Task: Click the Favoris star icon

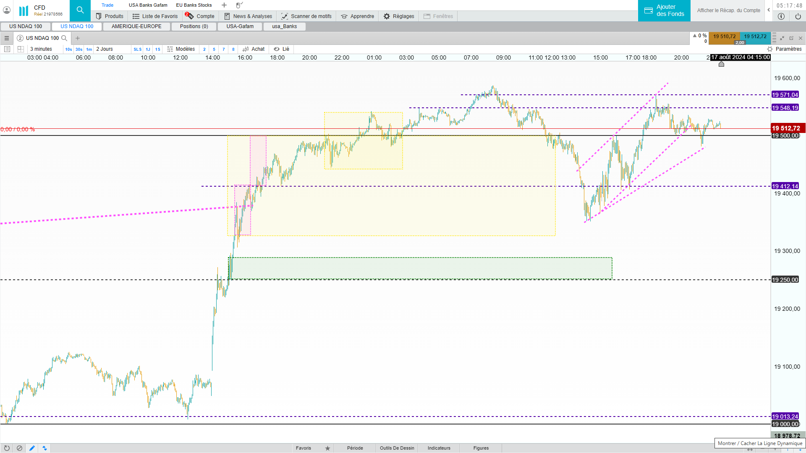Action: click(327, 448)
